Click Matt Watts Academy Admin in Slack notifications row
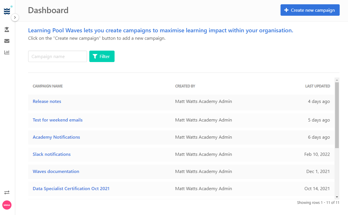Image resolution: width=348 pixels, height=215 pixels. click(x=204, y=154)
